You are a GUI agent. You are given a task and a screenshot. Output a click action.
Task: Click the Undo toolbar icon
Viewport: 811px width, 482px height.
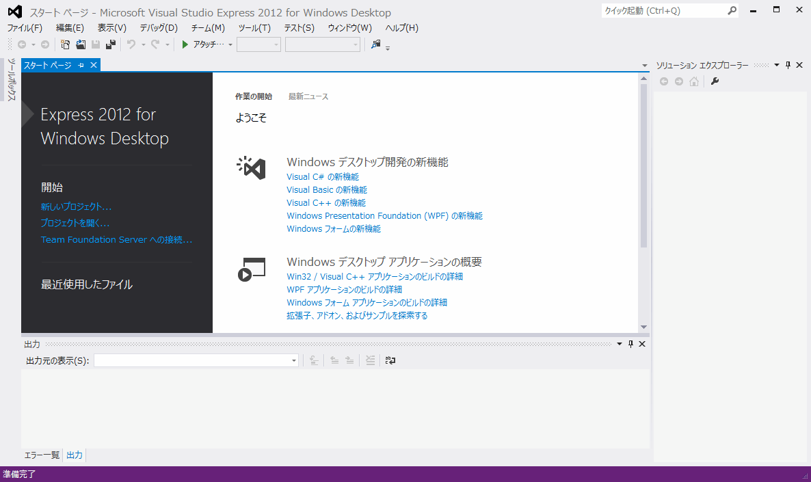click(x=131, y=45)
